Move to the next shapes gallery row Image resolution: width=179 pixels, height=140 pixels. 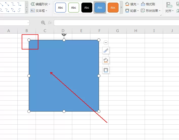pos(27,7)
